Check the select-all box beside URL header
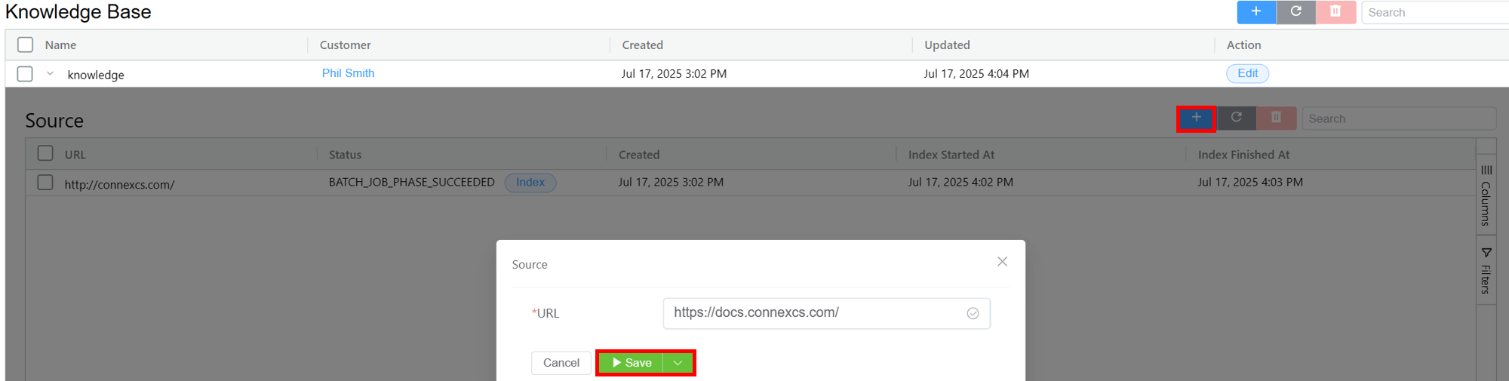This screenshot has height=381, width=1509. [45, 154]
